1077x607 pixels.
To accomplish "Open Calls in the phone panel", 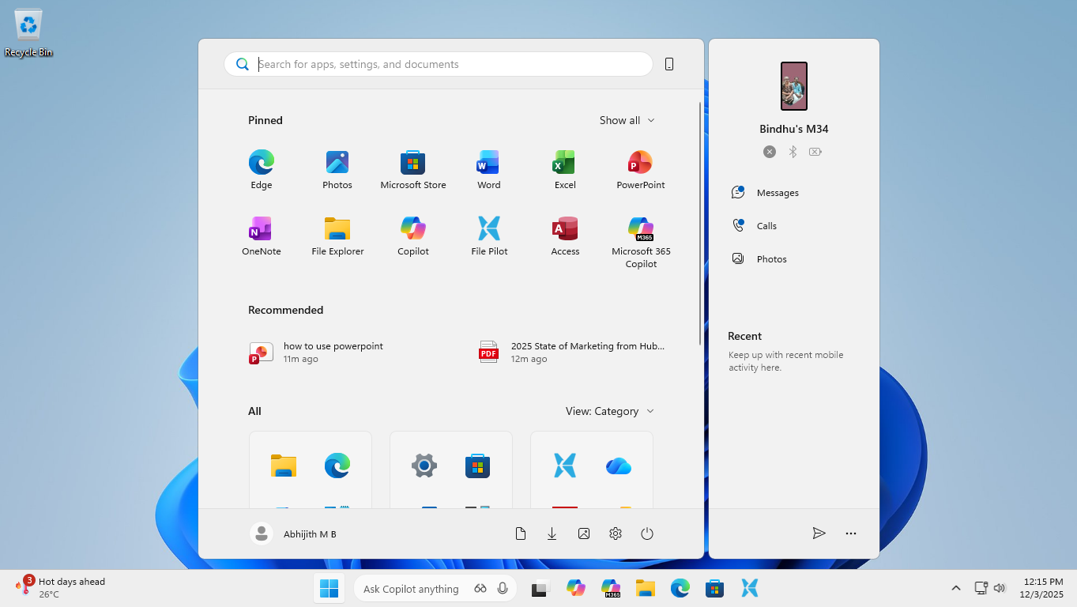I will pos(764,225).
